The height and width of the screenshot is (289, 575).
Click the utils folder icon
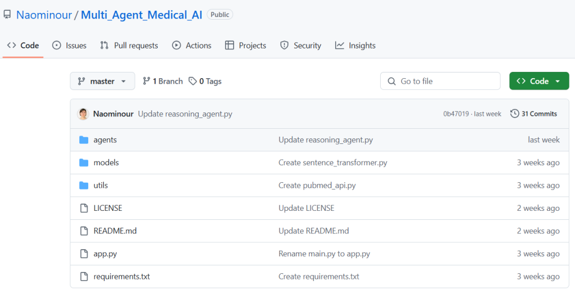tap(84, 186)
